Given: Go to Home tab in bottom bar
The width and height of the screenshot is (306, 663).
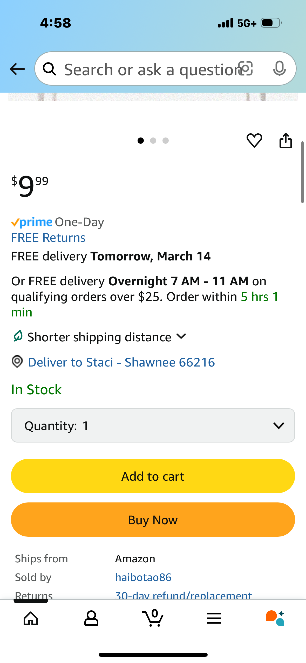Looking at the screenshot, I should [x=31, y=618].
